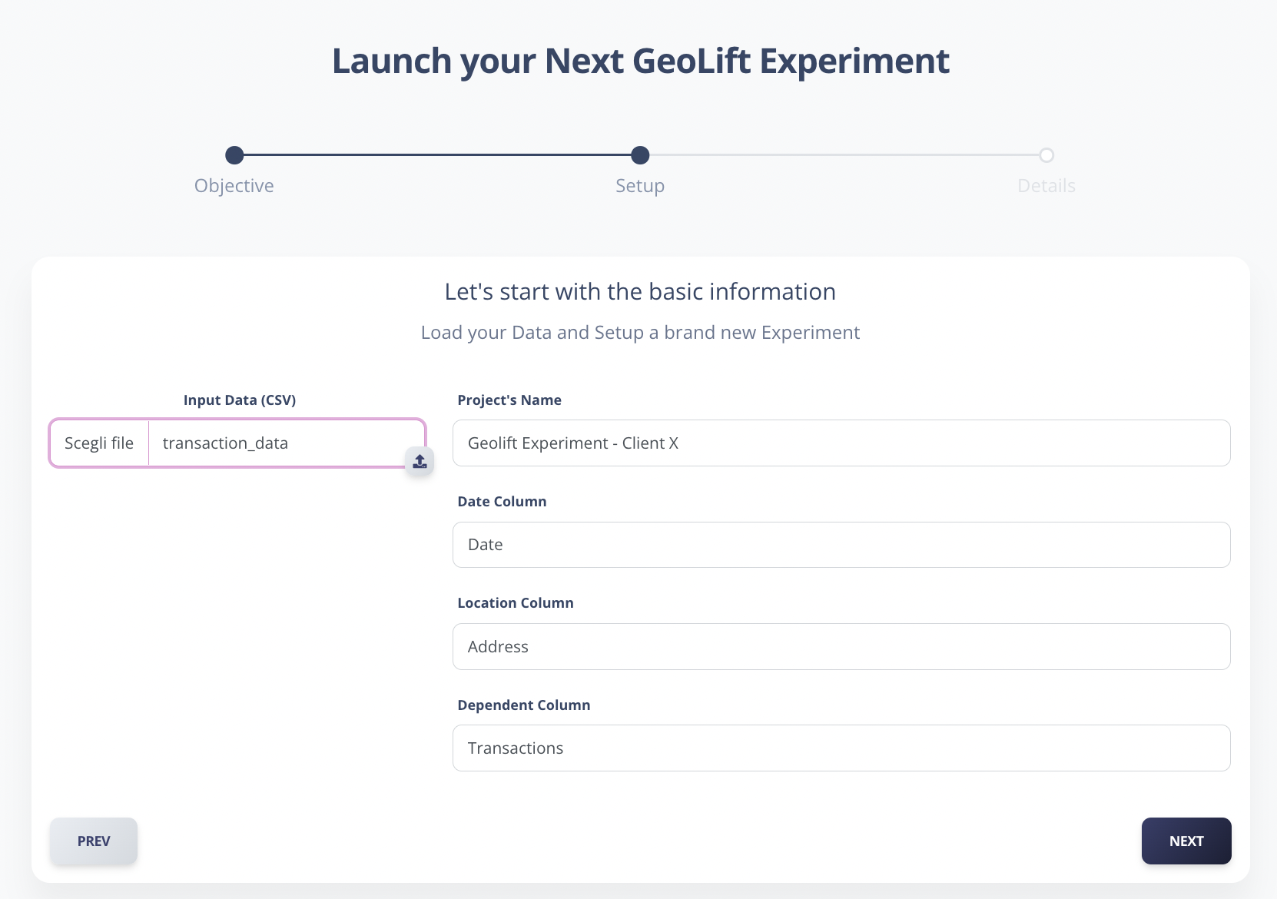Screen dimensions: 1277x899
Task: Click into the Date Column field
Action: pos(841,545)
